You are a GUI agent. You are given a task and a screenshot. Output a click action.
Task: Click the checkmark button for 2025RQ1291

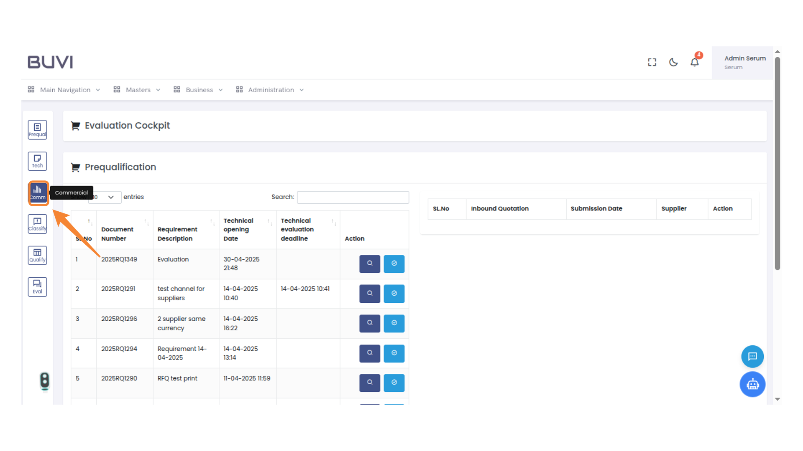coord(394,294)
